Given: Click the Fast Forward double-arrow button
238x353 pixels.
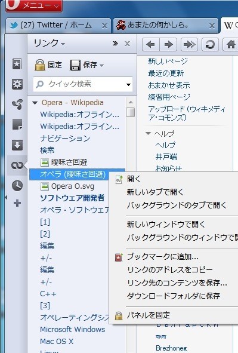Looking at the screenshot, I should coord(190,45).
